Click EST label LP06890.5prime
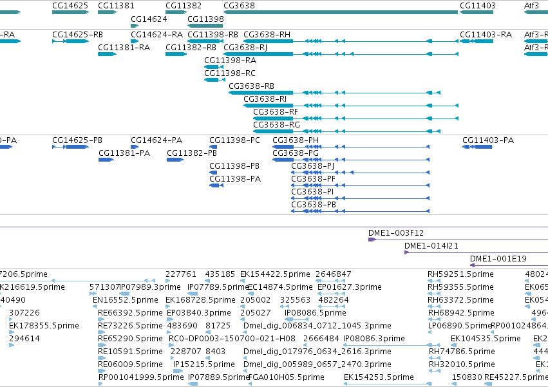Image resolution: width=548 pixels, height=387 pixels. tap(460, 326)
